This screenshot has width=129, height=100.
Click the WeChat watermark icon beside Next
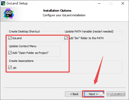pyautogui.click(x=102, y=94)
